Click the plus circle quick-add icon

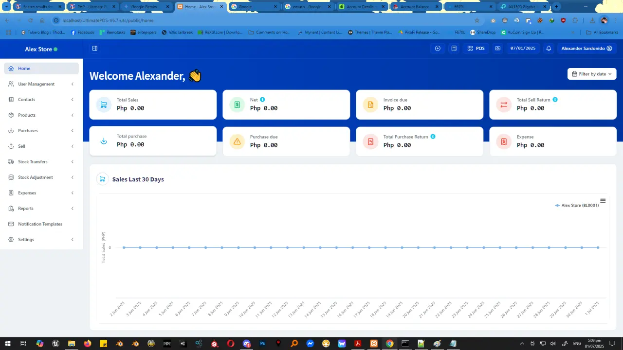pos(438,48)
